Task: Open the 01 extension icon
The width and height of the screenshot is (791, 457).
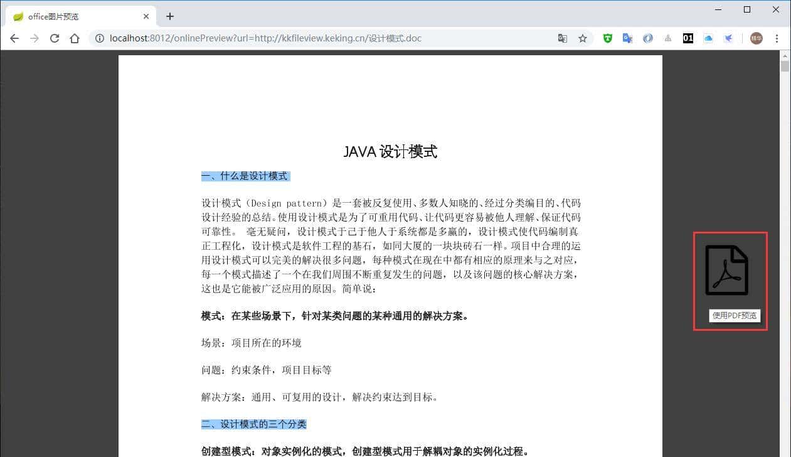Action: pyautogui.click(x=687, y=38)
